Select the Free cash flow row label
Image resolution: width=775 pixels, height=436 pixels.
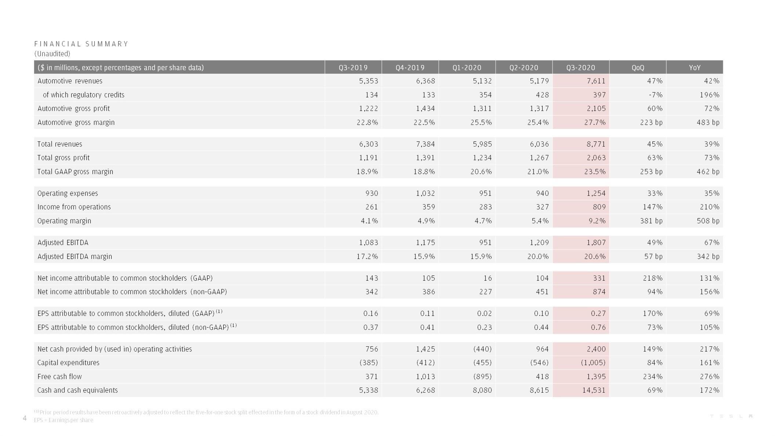(59, 376)
